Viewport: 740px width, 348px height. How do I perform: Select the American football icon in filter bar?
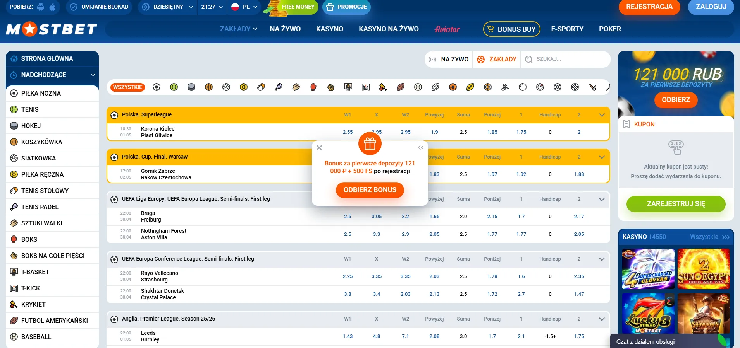coord(401,87)
